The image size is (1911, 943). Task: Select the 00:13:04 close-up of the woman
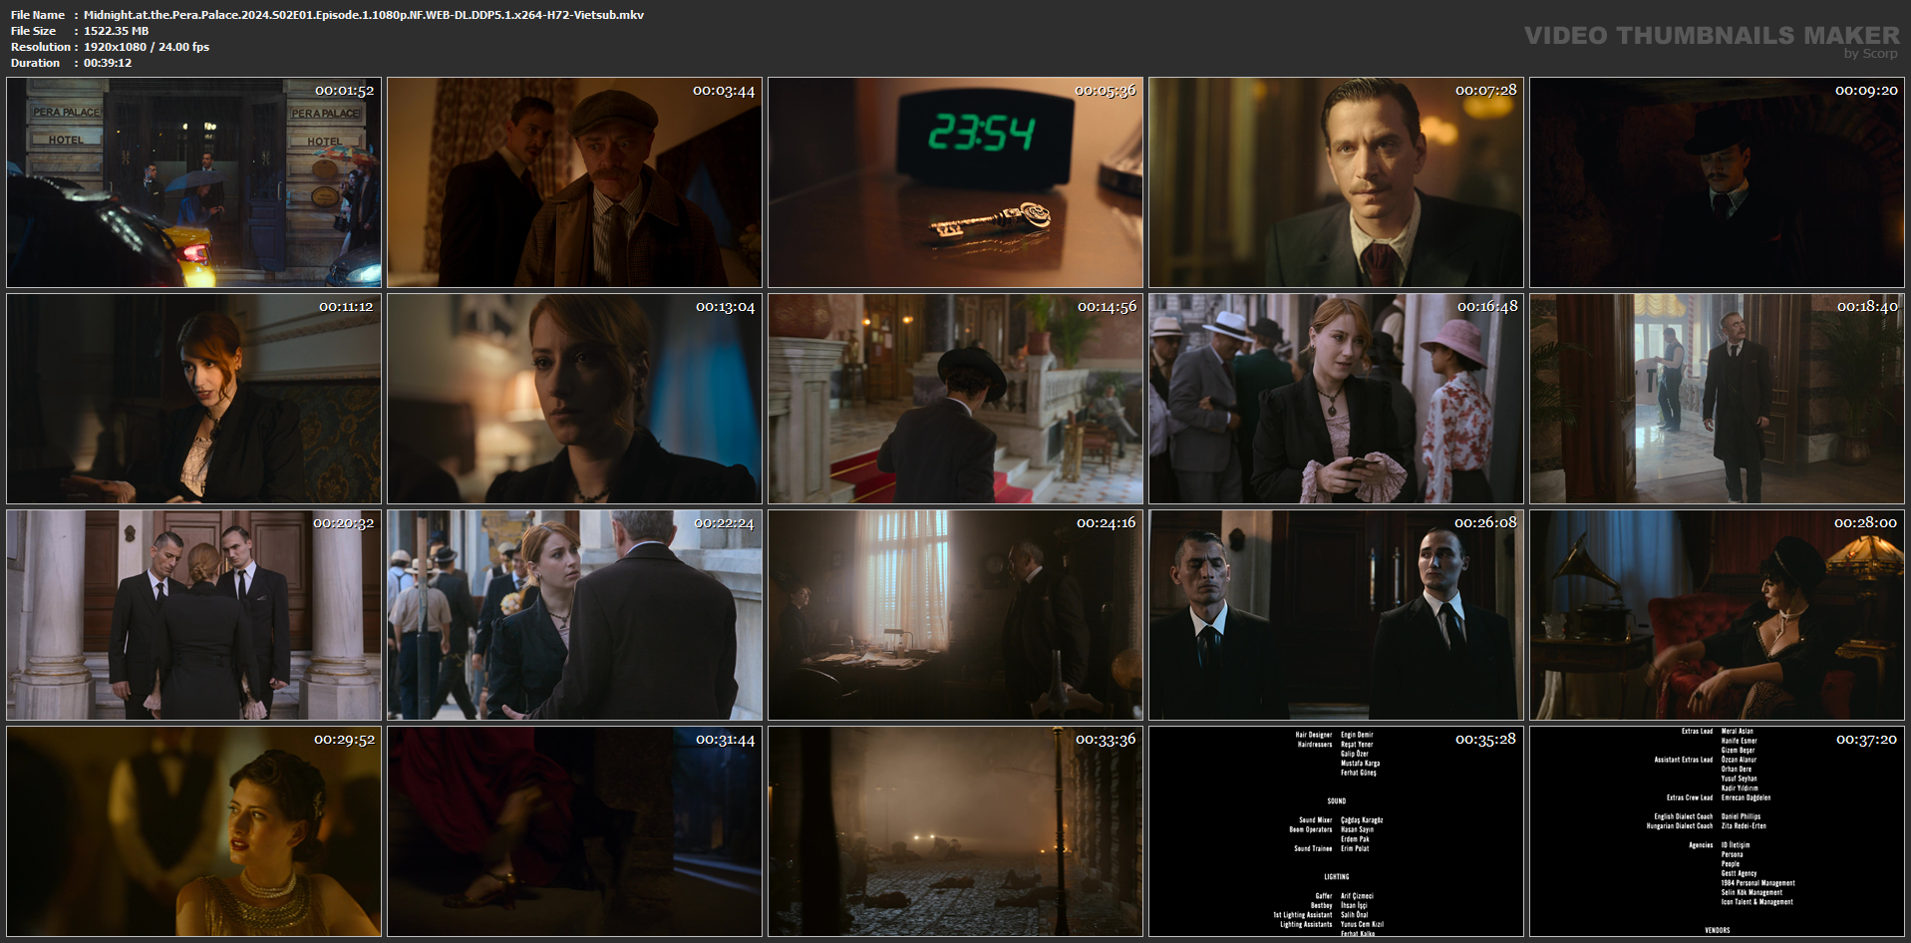click(x=574, y=399)
